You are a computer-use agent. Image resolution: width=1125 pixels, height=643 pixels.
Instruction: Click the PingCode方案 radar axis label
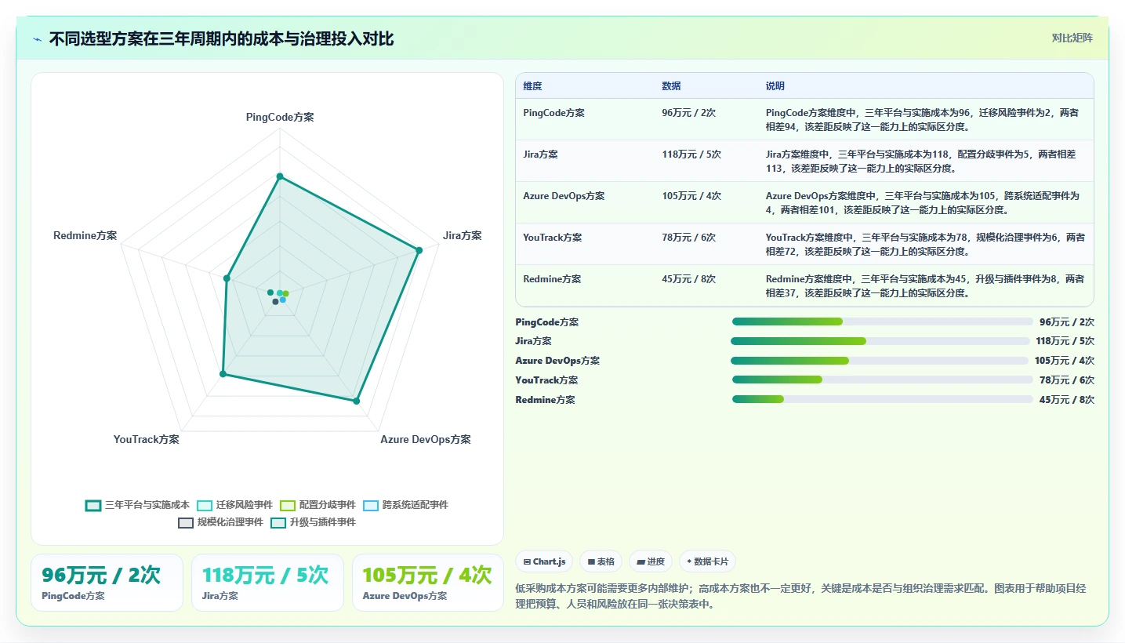(280, 117)
